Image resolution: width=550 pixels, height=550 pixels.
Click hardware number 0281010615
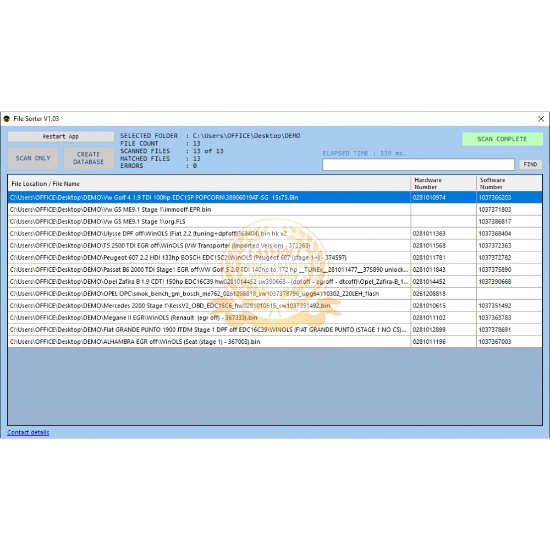(429, 305)
